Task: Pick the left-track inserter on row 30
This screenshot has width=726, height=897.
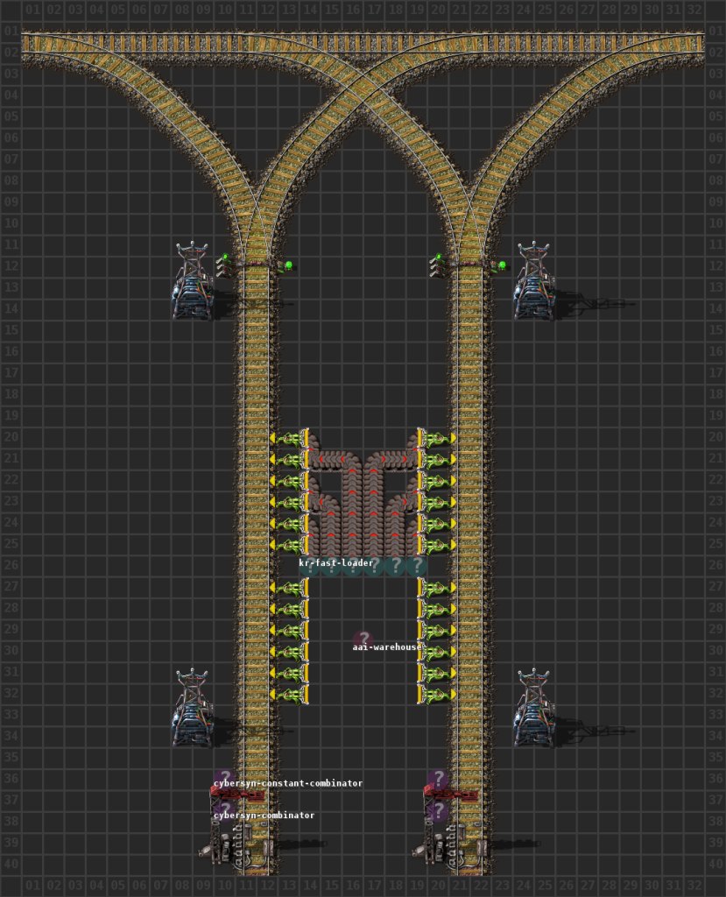Action: (x=289, y=652)
